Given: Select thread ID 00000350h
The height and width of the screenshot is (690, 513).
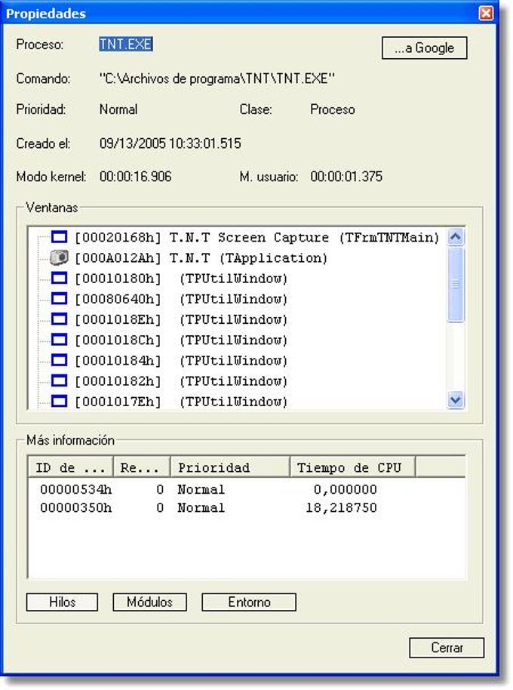Looking at the screenshot, I should pyautogui.click(x=75, y=508).
